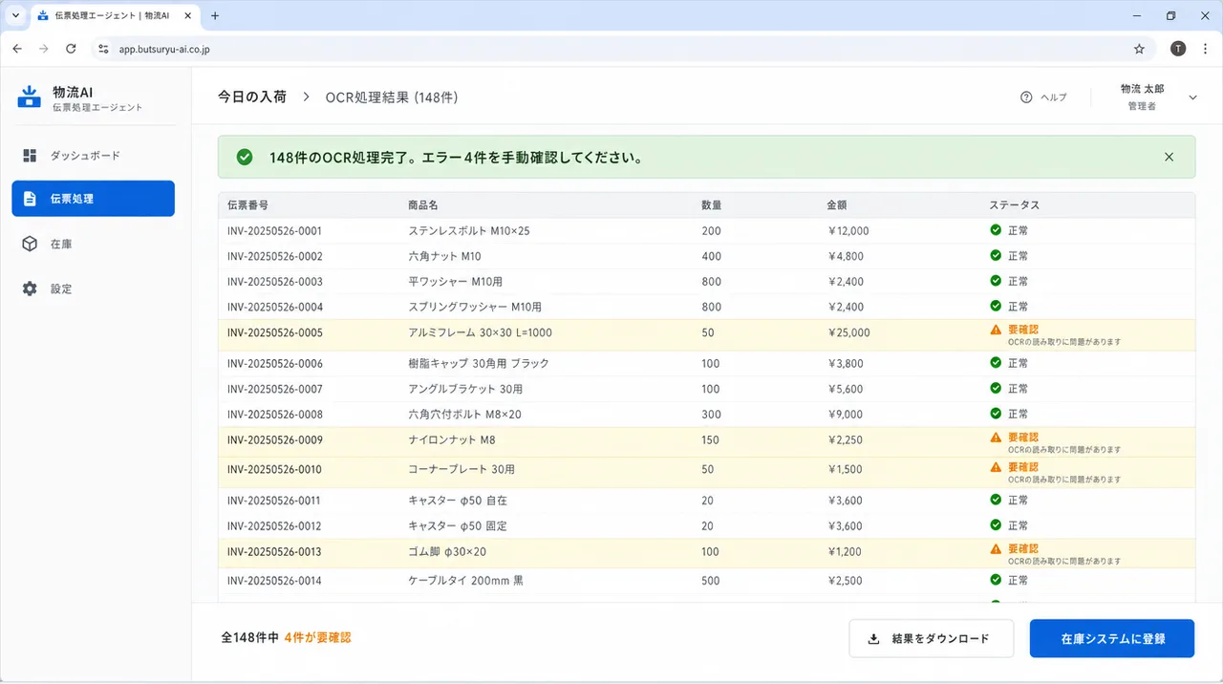Click amount ¥25,000 cell
1223x684 pixels.
coord(848,333)
